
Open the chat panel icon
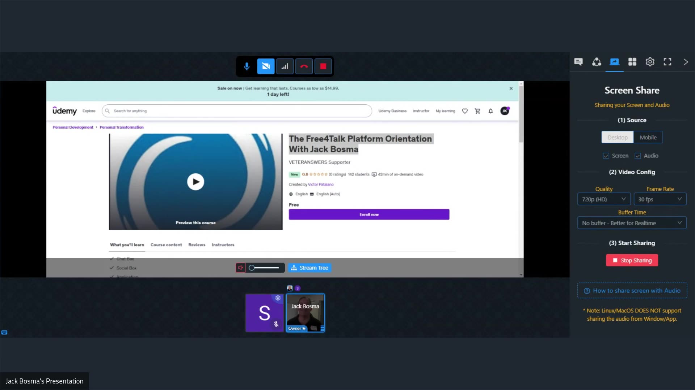coord(578,62)
